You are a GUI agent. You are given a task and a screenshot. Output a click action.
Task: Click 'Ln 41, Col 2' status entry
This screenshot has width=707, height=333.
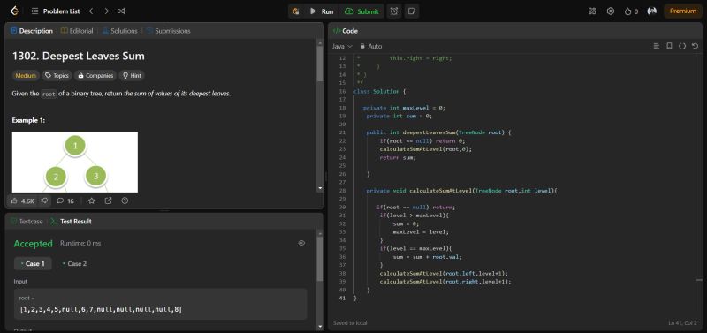(682, 323)
